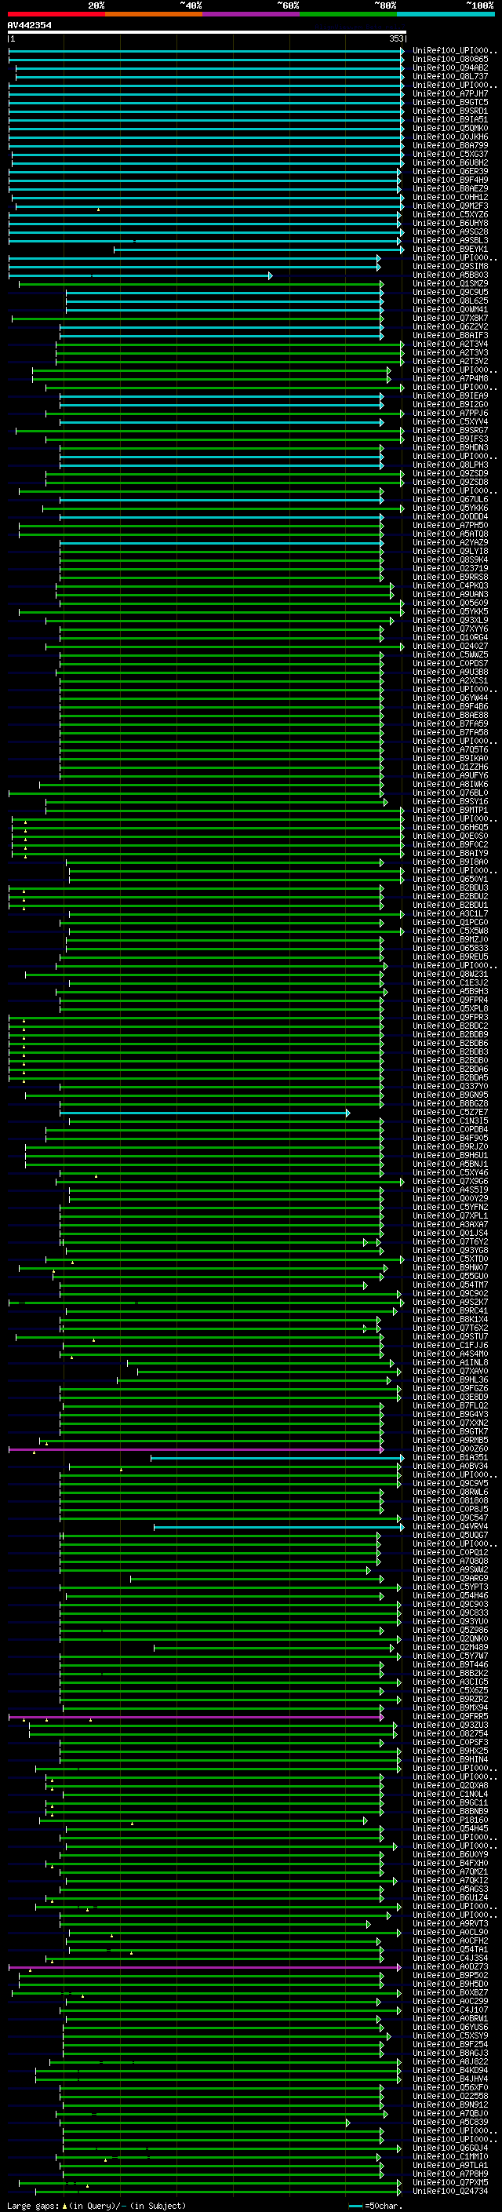
Task: Click label UniRef100_Q9SIM8
Action: point(450,266)
